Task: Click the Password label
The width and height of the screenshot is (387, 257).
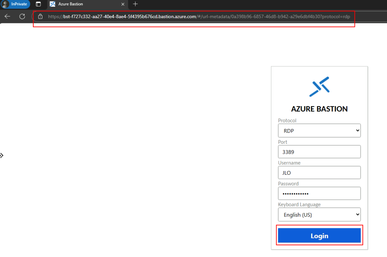Action: (288, 183)
